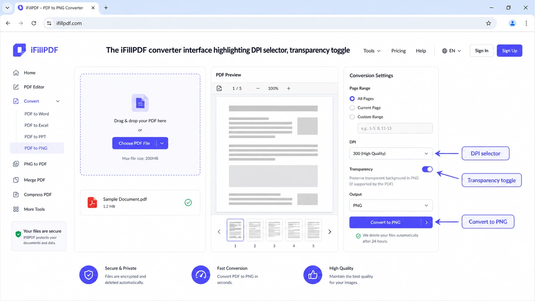The height and width of the screenshot is (301, 535).
Task: Open the EN language selector
Action: click(x=451, y=51)
